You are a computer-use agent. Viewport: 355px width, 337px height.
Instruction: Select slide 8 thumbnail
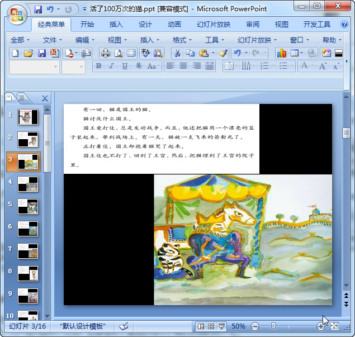tap(28, 273)
